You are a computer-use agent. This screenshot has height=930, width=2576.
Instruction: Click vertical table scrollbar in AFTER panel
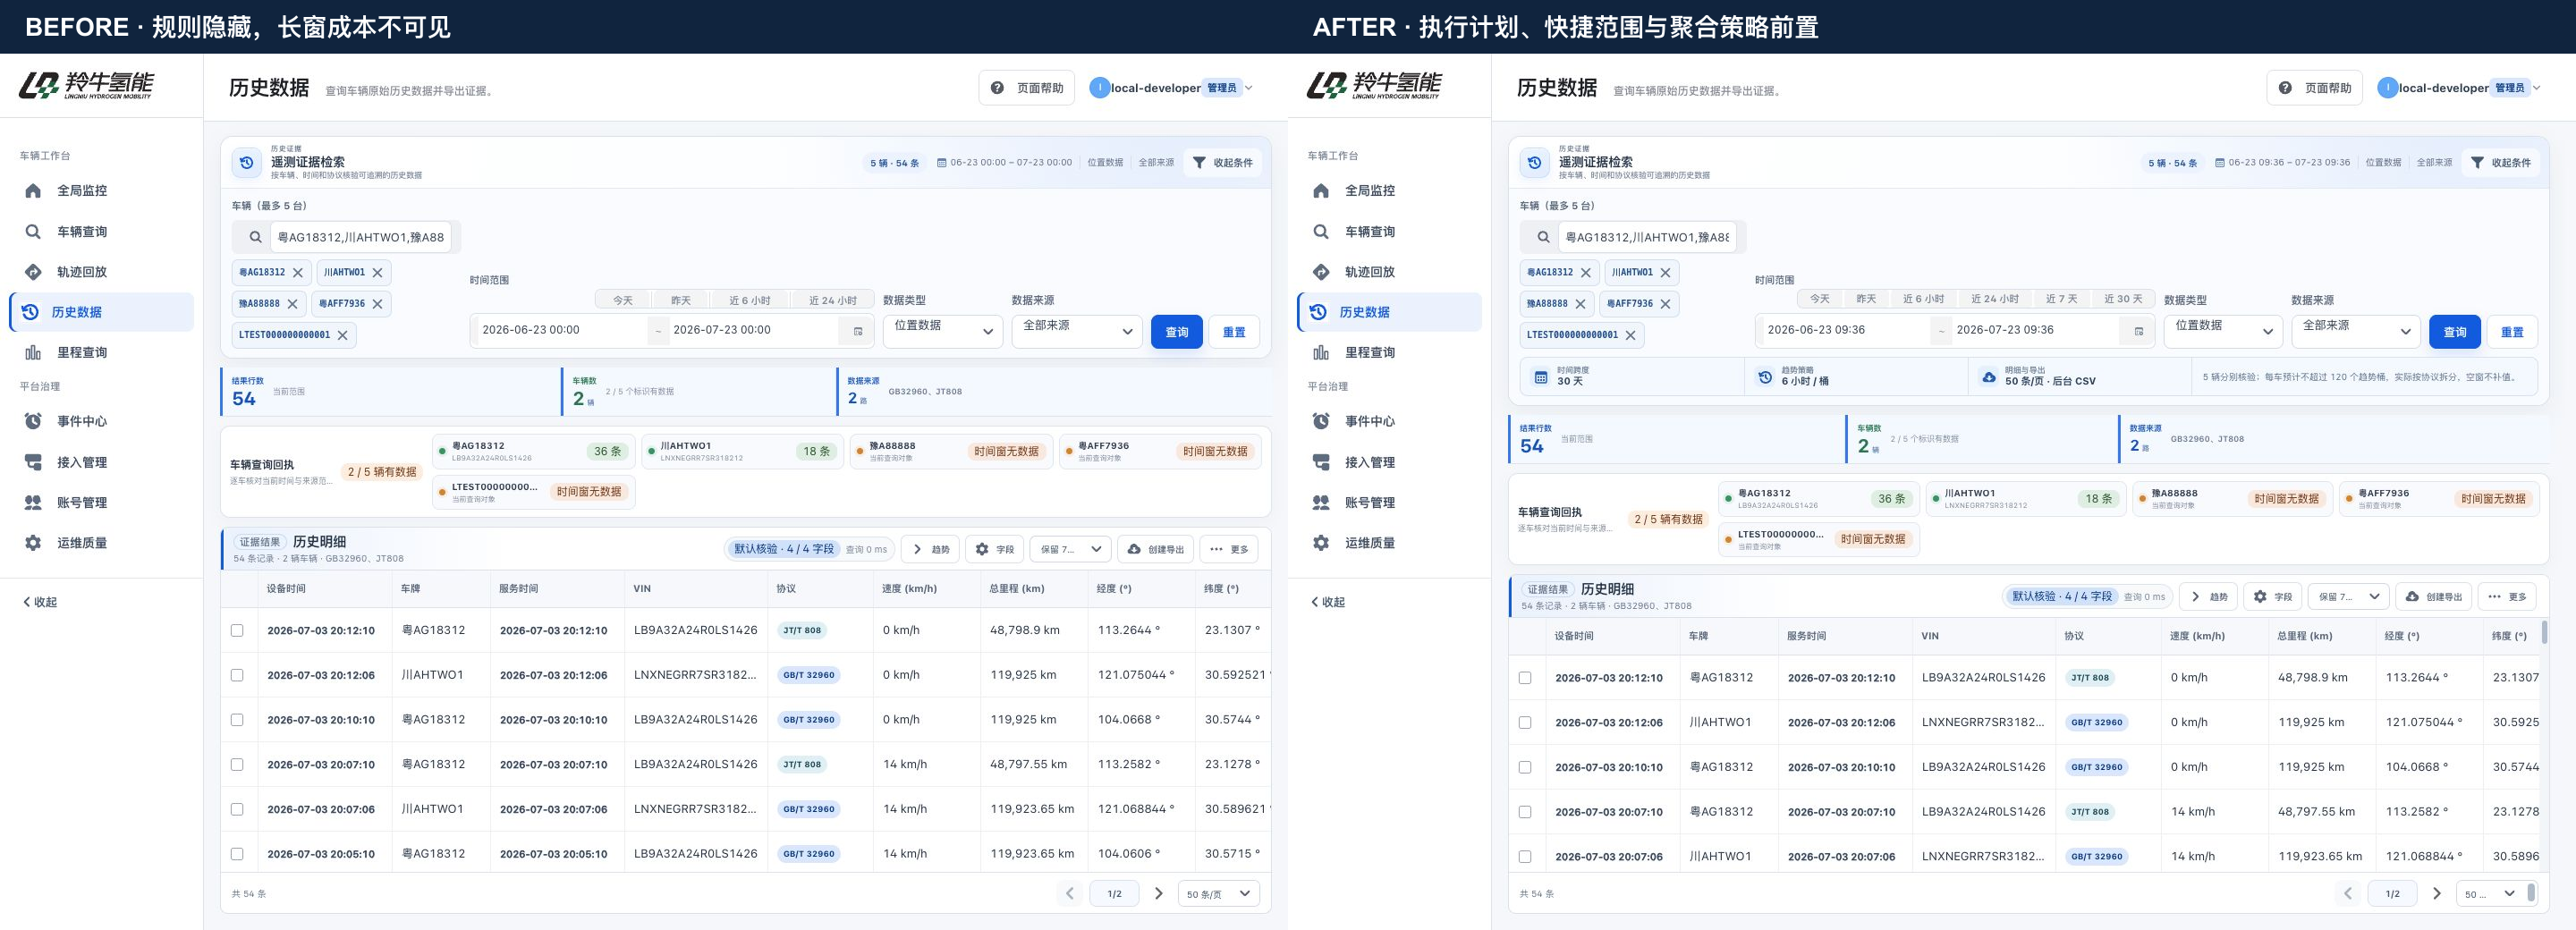tap(2544, 633)
